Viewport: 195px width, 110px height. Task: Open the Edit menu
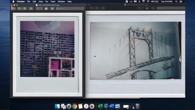tap(34, 2)
